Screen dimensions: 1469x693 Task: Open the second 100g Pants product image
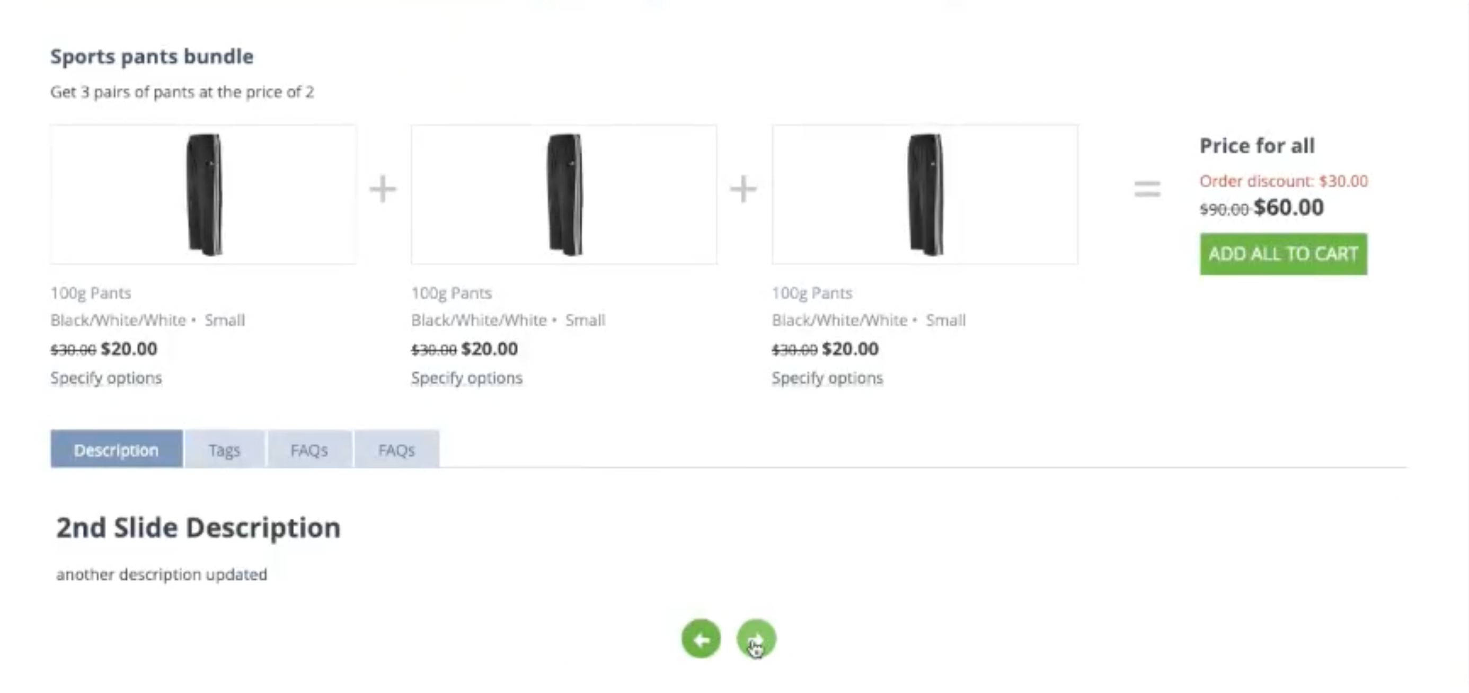click(x=563, y=194)
